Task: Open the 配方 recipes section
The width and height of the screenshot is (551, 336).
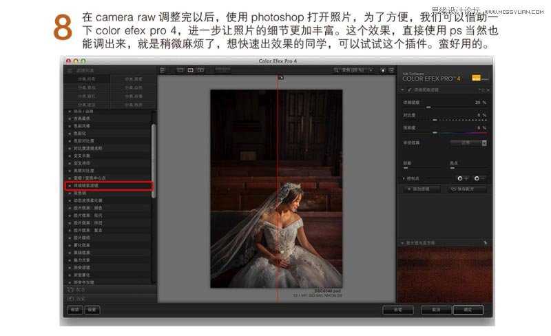Action: coord(110,290)
